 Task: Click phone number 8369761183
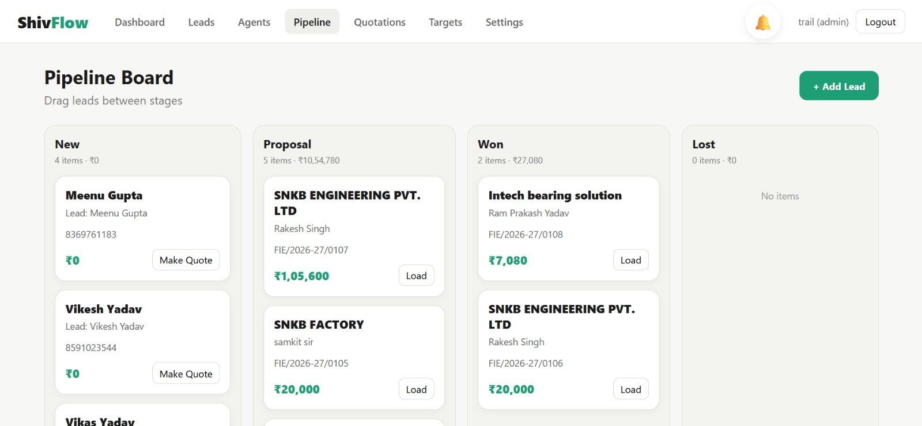coord(90,235)
